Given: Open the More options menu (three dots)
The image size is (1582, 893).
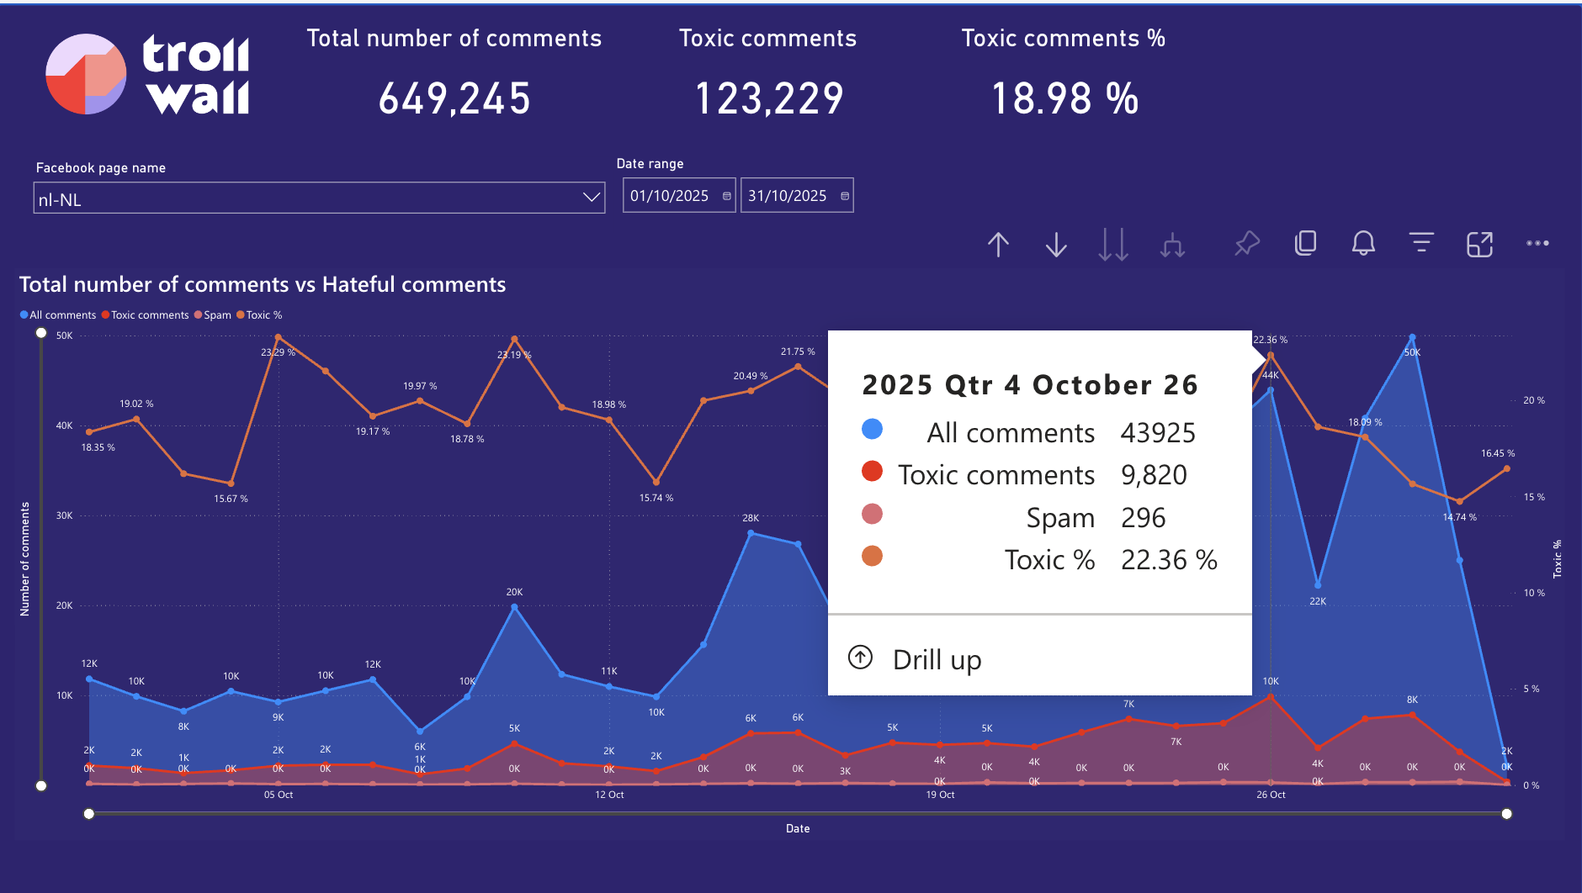Looking at the screenshot, I should pyautogui.click(x=1538, y=244).
